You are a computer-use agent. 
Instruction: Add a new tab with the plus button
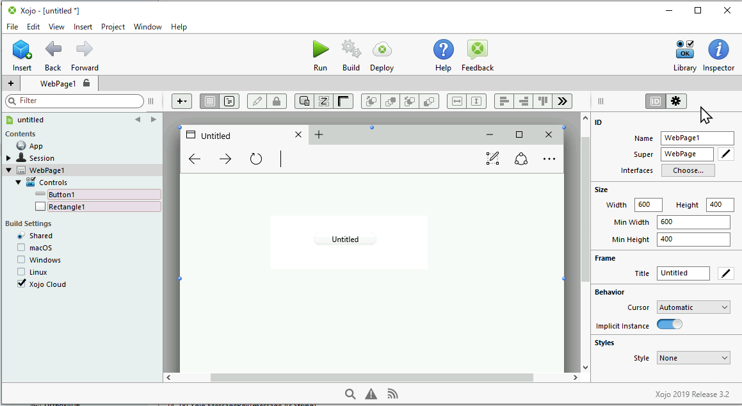10,83
